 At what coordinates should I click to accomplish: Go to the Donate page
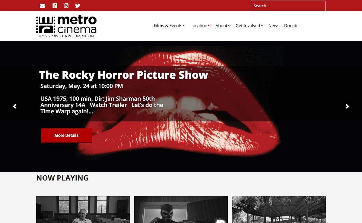click(291, 26)
